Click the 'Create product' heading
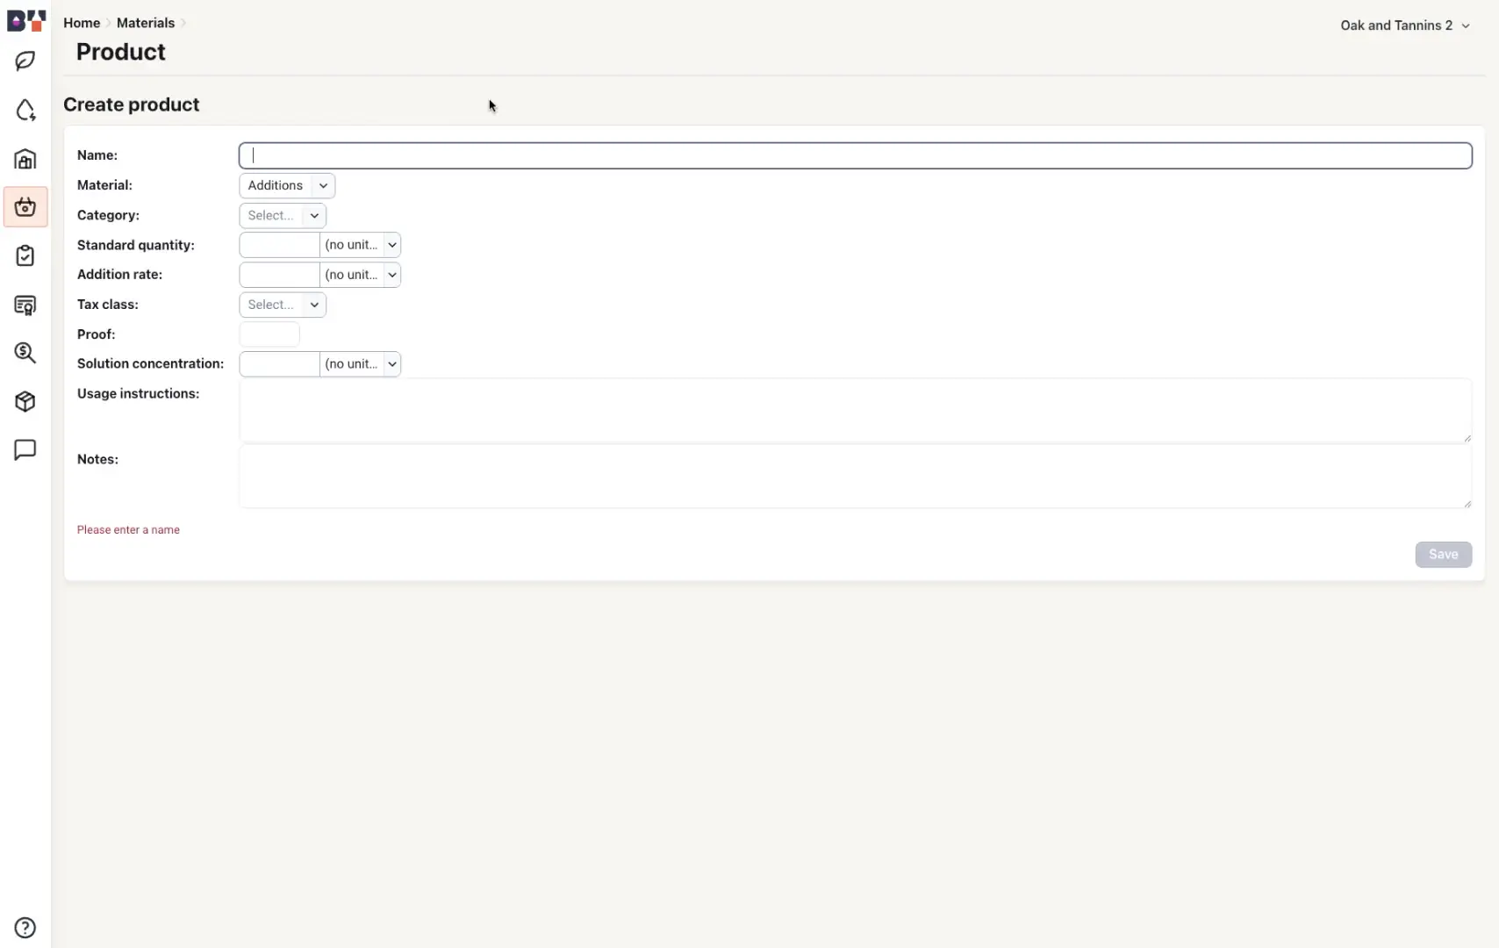The width and height of the screenshot is (1499, 948). click(x=132, y=104)
